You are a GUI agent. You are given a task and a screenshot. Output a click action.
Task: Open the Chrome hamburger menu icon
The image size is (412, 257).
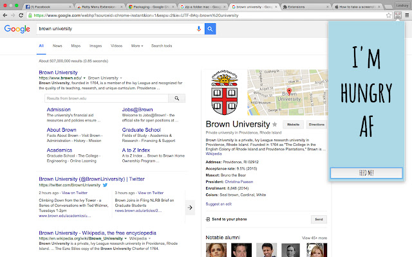pos(407,15)
